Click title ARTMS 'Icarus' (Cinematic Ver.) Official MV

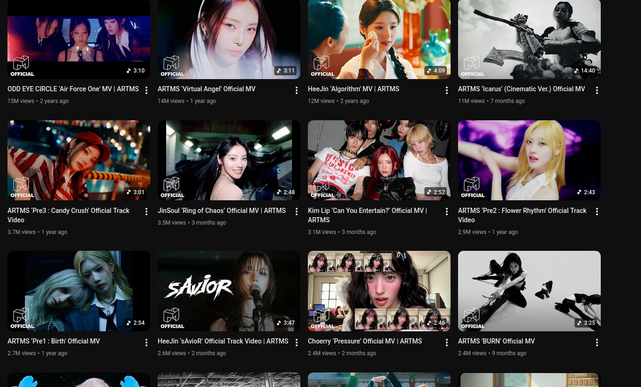[x=522, y=89]
